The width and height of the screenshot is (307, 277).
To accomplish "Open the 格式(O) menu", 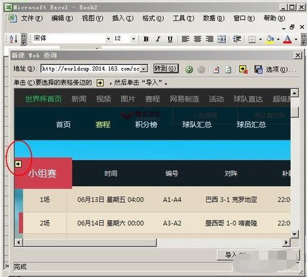I will click(x=153, y=19).
